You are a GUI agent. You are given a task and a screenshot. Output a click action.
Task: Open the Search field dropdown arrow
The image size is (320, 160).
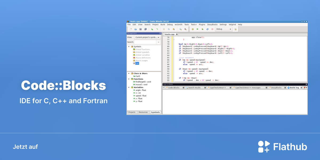tap(158, 42)
